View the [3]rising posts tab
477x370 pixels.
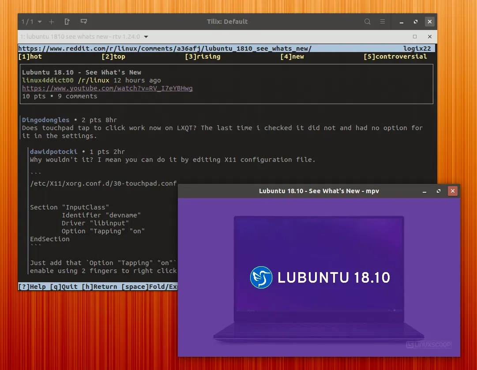(x=203, y=56)
